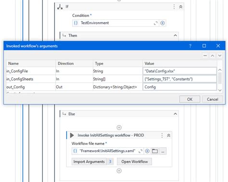Viewport: 228px width, 182px height.
Task: Move the argument down in the list
Action: point(220,56)
